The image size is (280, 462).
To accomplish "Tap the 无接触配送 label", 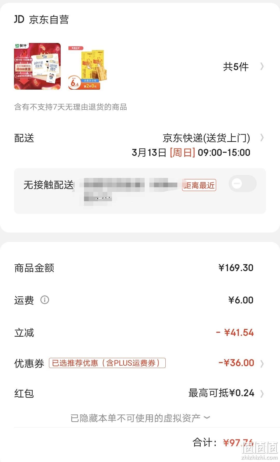I will click(x=49, y=185).
